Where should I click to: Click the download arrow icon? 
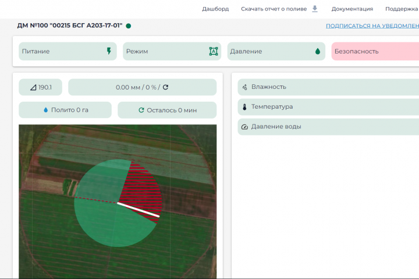pos(315,9)
